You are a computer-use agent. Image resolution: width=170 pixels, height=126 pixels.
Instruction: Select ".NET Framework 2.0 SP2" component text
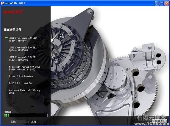click(23, 38)
